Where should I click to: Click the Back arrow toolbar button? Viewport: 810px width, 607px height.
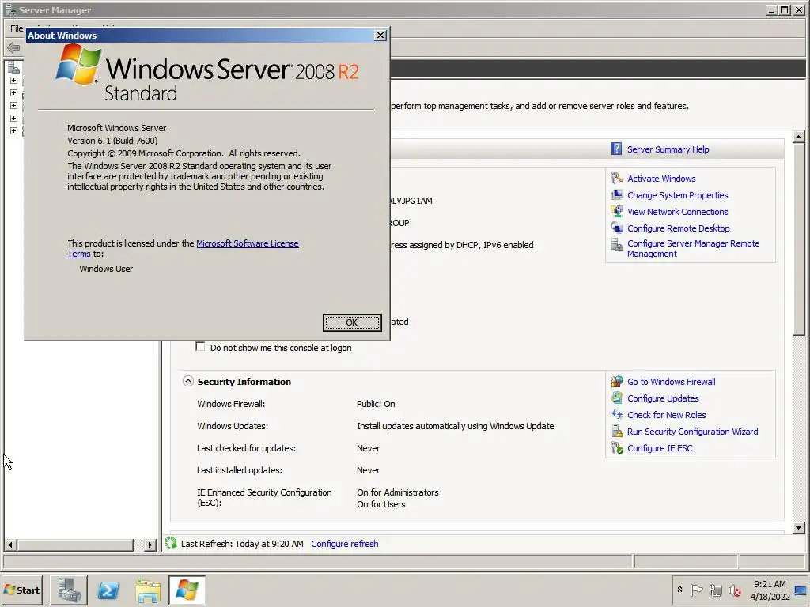14,48
